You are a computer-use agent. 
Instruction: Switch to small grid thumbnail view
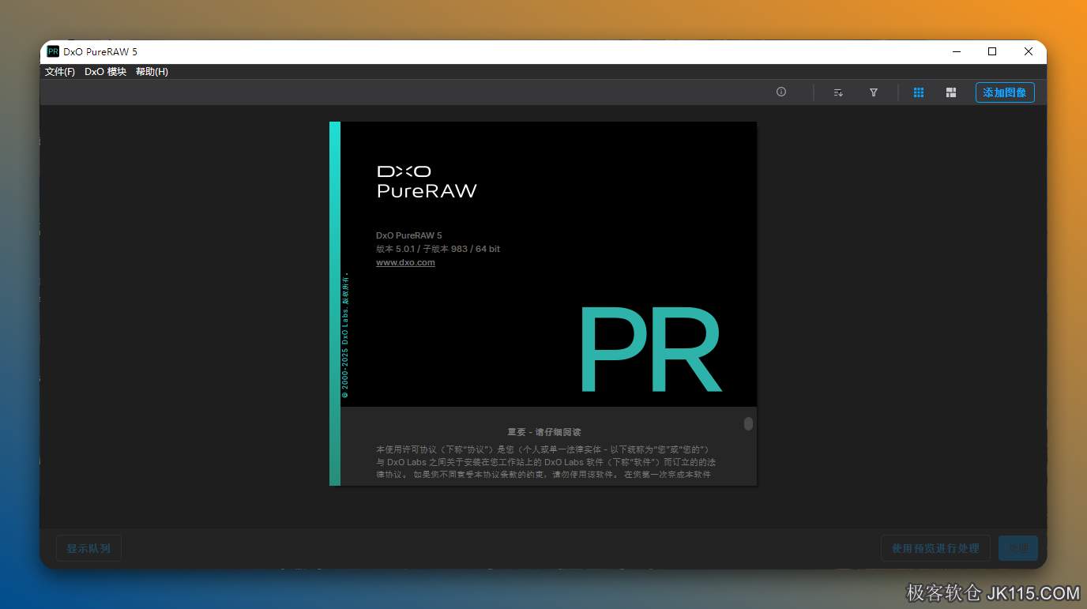pyautogui.click(x=919, y=92)
